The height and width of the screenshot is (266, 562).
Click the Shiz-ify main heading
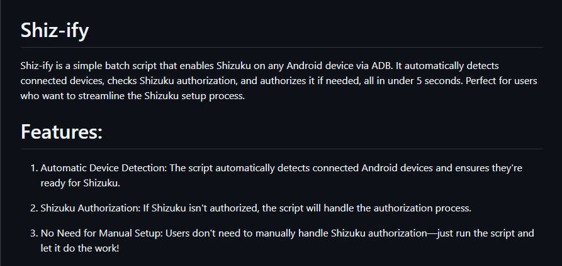pos(55,30)
